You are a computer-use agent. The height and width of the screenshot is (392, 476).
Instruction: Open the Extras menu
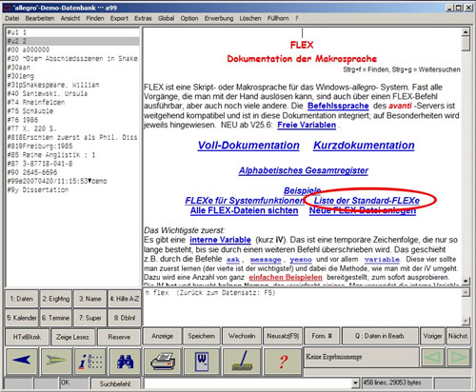(143, 18)
